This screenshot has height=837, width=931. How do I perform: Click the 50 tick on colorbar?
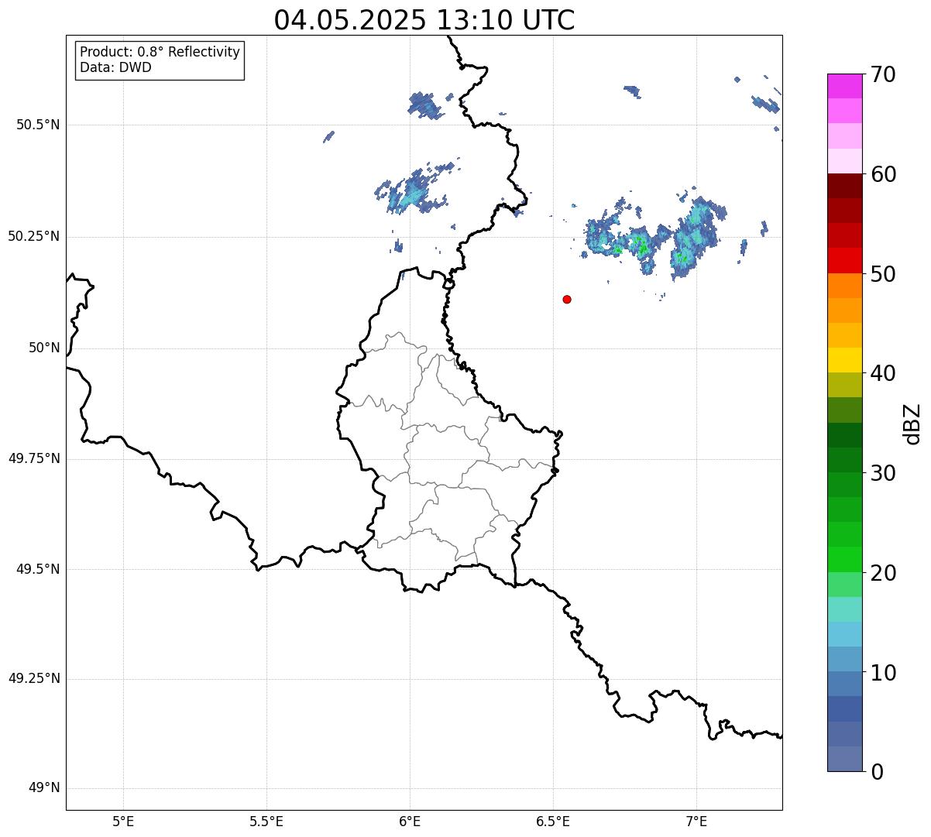(x=882, y=274)
